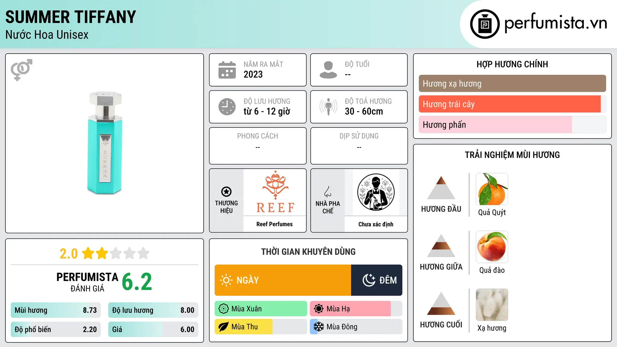Screen dimensions: 617x347
Task: Click the Độ phổ biến 2.20 score bar
Action: [x=56, y=330]
